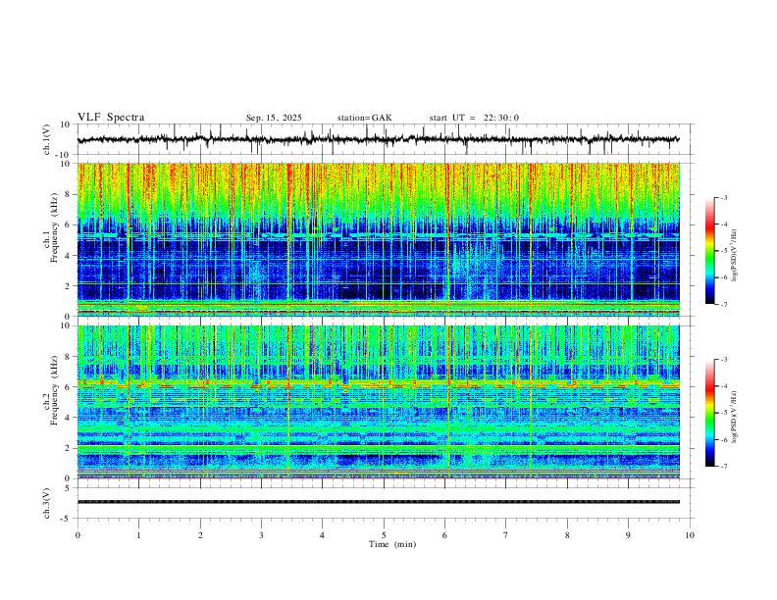Image resolution: width=777 pixels, height=600 pixels.
Task: Click the "-3" tick on ch.1 color bar
Action: coord(724,197)
